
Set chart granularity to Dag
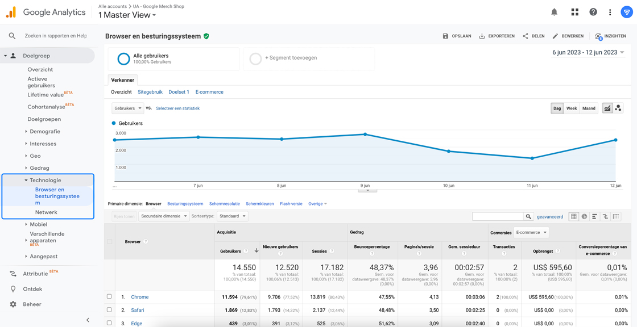tap(557, 108)
